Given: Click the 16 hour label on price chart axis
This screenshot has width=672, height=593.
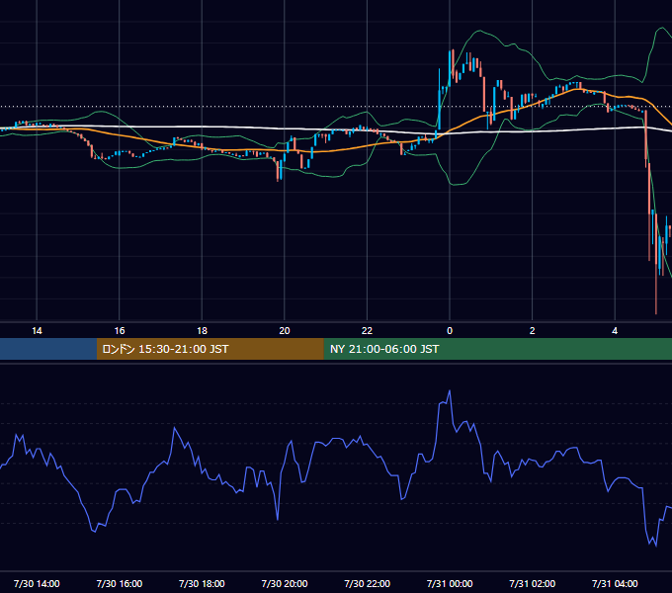Looking at the screenshot, I should pos(120,331).
